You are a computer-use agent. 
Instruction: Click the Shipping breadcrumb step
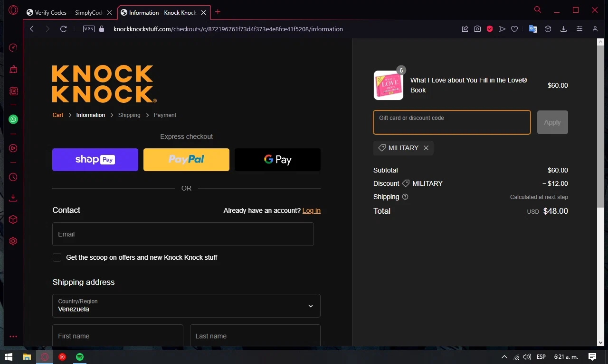[129, 115]
